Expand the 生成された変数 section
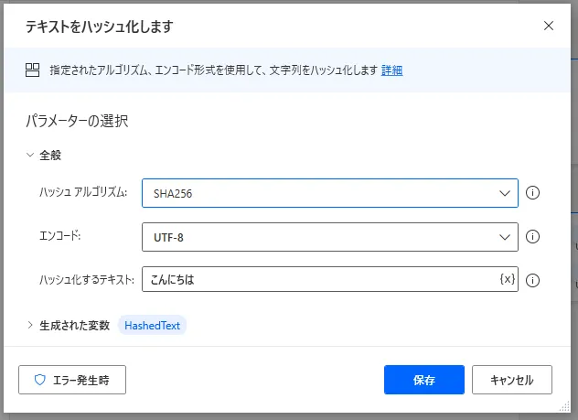The image size is (578, 420). [30, 325]
